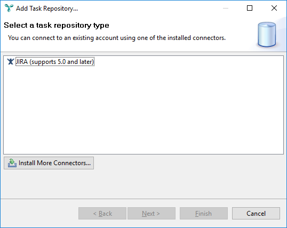The image size is (287, 228).
Task: Click the installed connectors description text
Action: pos(117,38)
